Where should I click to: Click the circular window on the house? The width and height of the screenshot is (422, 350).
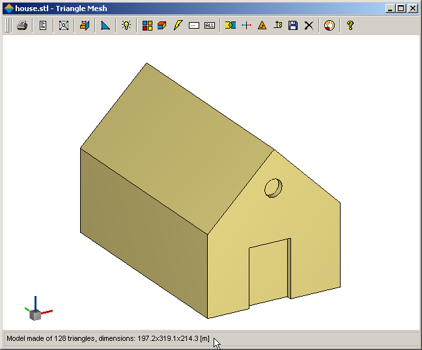coord(274,188)
